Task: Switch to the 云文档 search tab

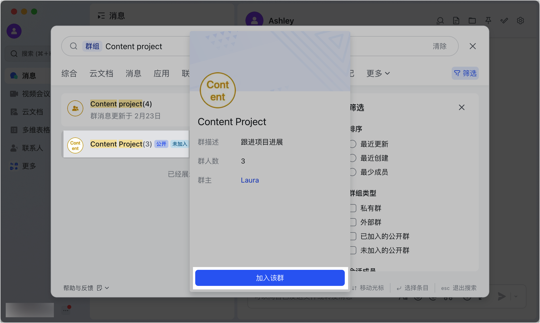Action: tap(101, 73)
